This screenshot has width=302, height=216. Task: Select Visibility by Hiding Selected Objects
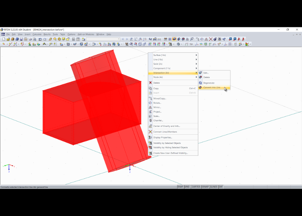tap(173, 147)
